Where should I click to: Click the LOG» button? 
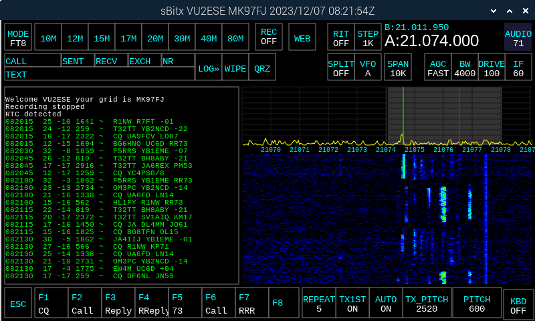click(x=209, y=68)
